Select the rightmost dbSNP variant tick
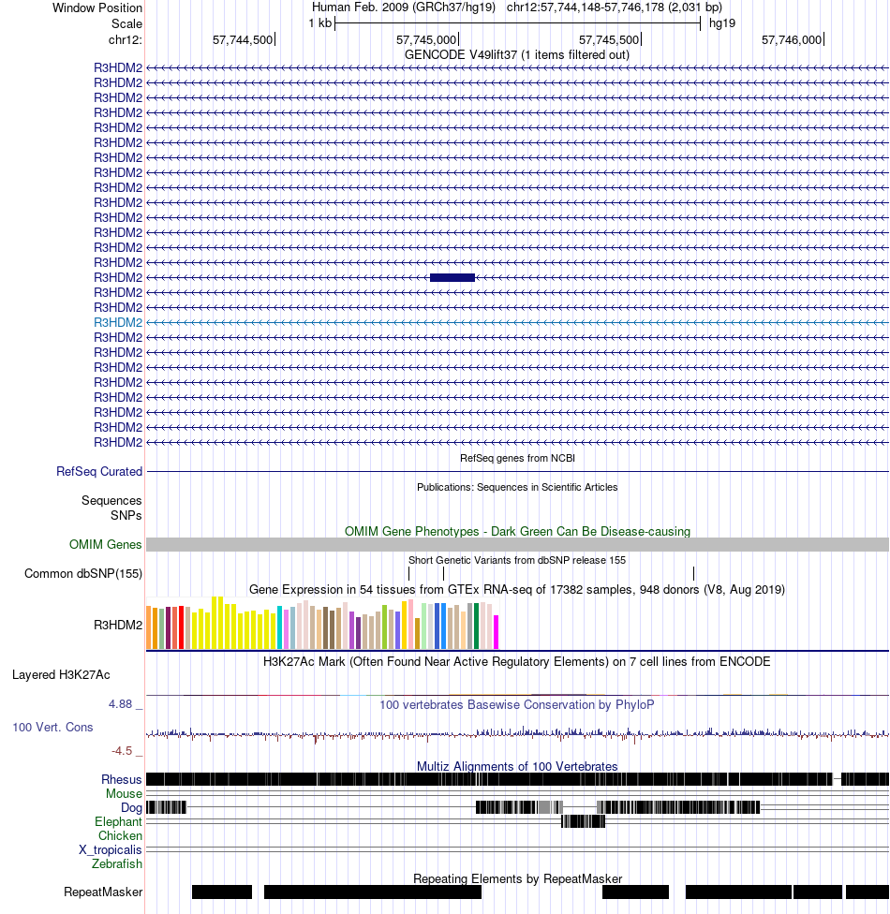The width and height of the screenshot is (890, 914). (x=693, y=573)
